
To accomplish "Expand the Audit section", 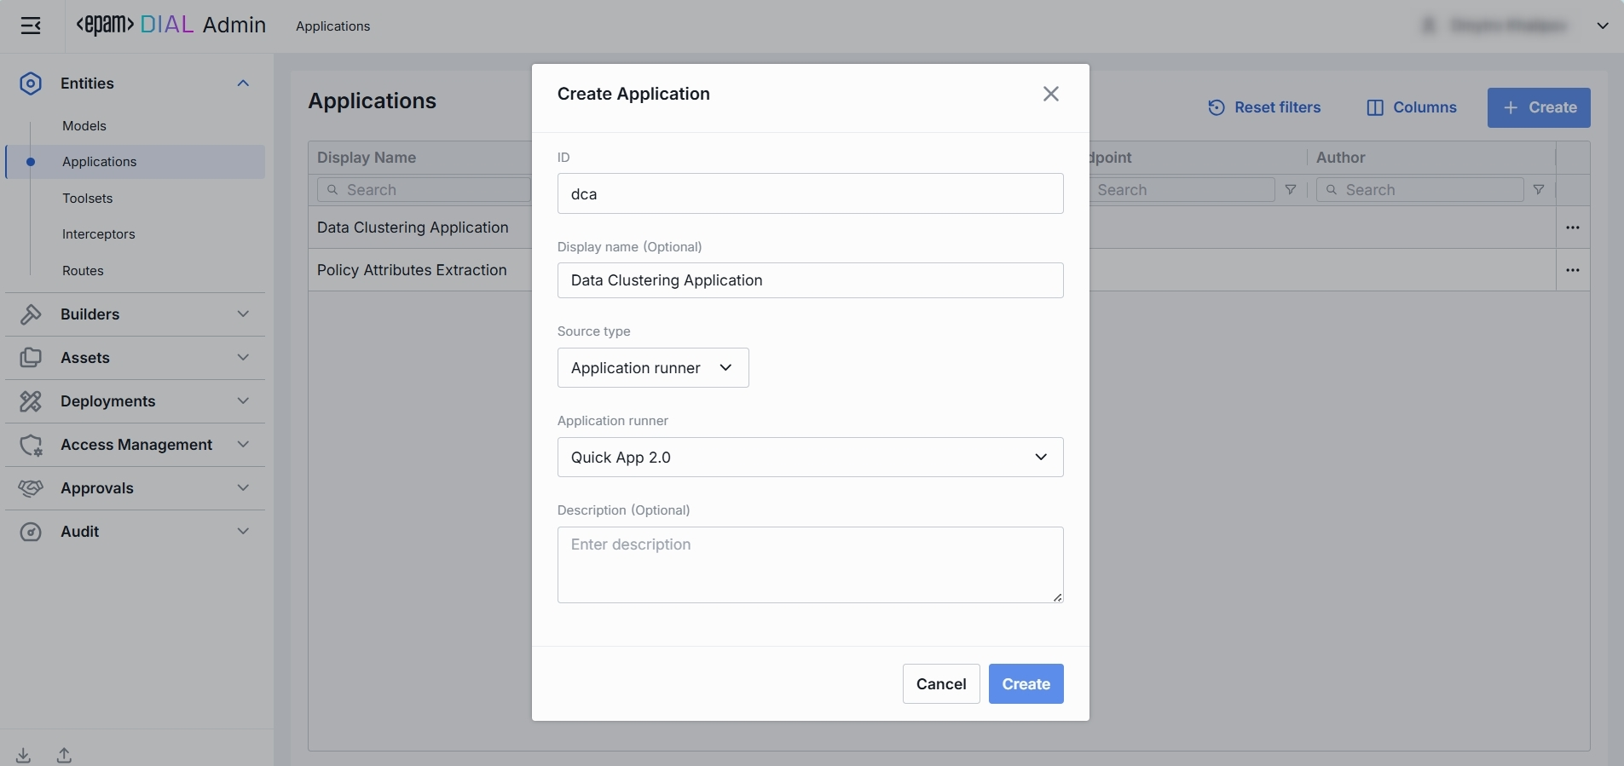I will pos(243,532).
